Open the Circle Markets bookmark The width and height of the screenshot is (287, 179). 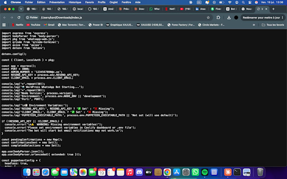[x=211, y=25]
